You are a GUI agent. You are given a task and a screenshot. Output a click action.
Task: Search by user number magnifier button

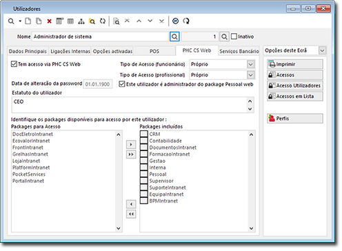pos(224,37)
